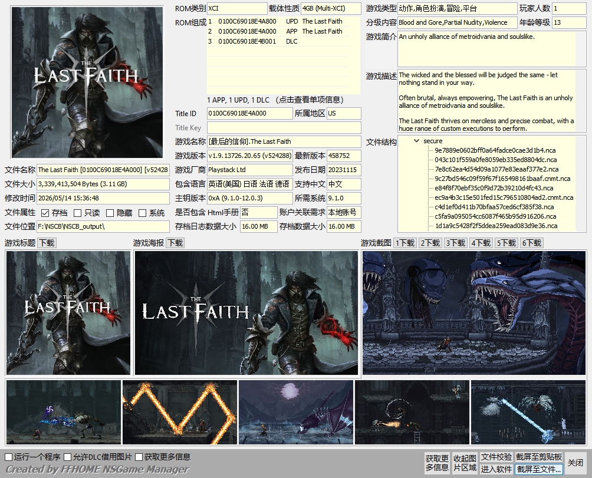Click the 4下载 screenshot download button
This screenshot has height=478, width=592.
[481, 243]
